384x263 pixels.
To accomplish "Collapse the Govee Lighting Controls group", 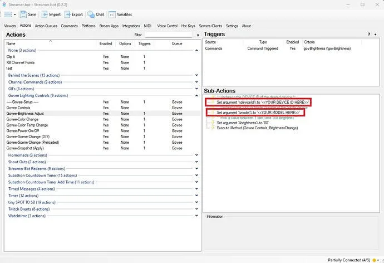I will 196,96.
